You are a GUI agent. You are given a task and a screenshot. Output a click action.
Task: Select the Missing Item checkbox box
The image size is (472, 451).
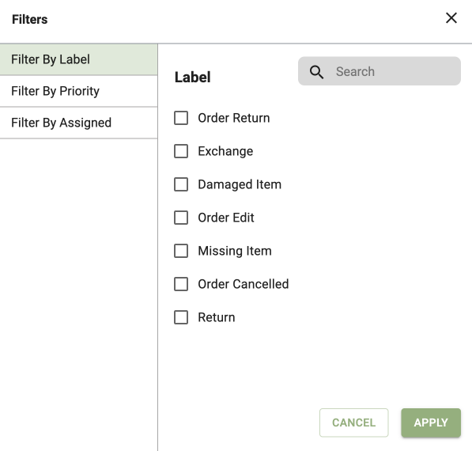tap(181, 251)
